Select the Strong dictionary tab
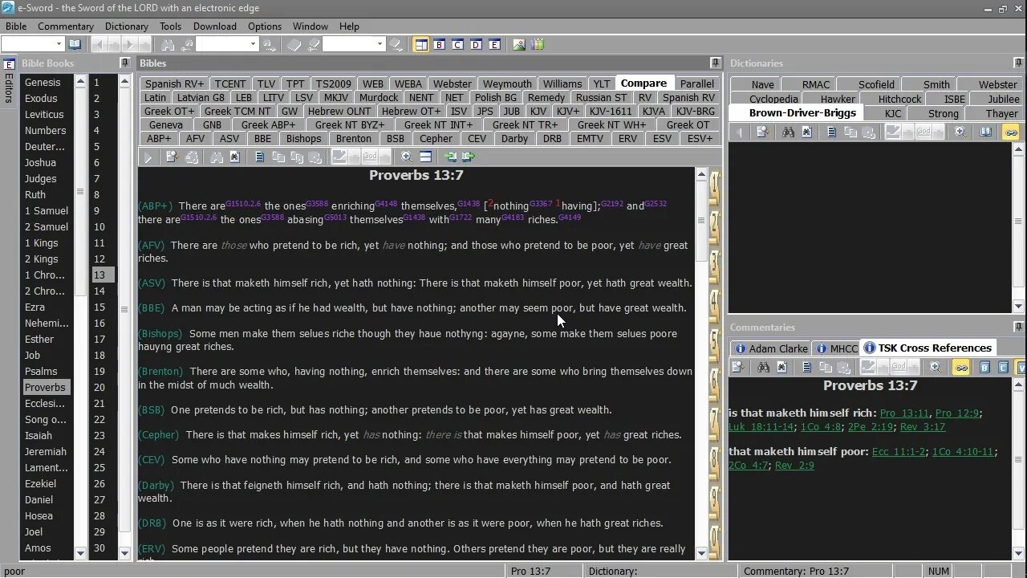 (944, 113)
